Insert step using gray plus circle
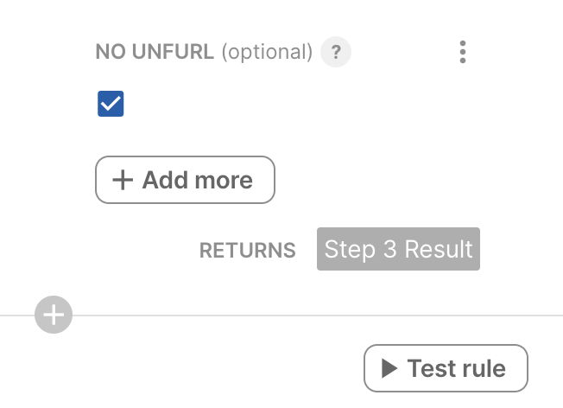The image size is (563, 408). pos(54,315)
